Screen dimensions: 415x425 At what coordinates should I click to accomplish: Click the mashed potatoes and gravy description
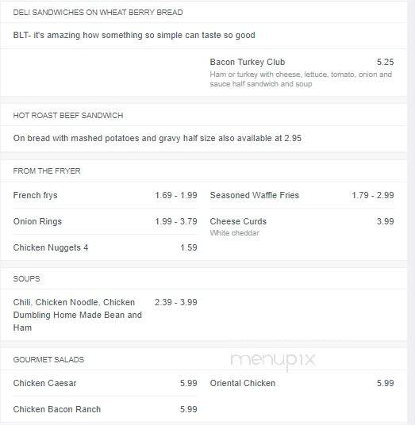tap(157, 138)
